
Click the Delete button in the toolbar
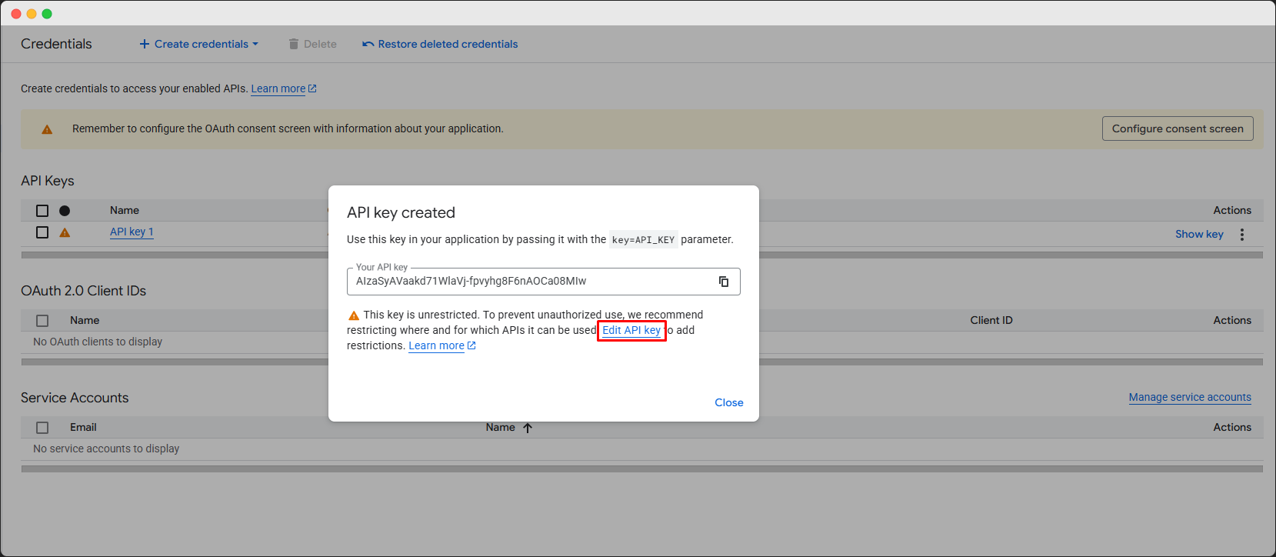(312, 44)
